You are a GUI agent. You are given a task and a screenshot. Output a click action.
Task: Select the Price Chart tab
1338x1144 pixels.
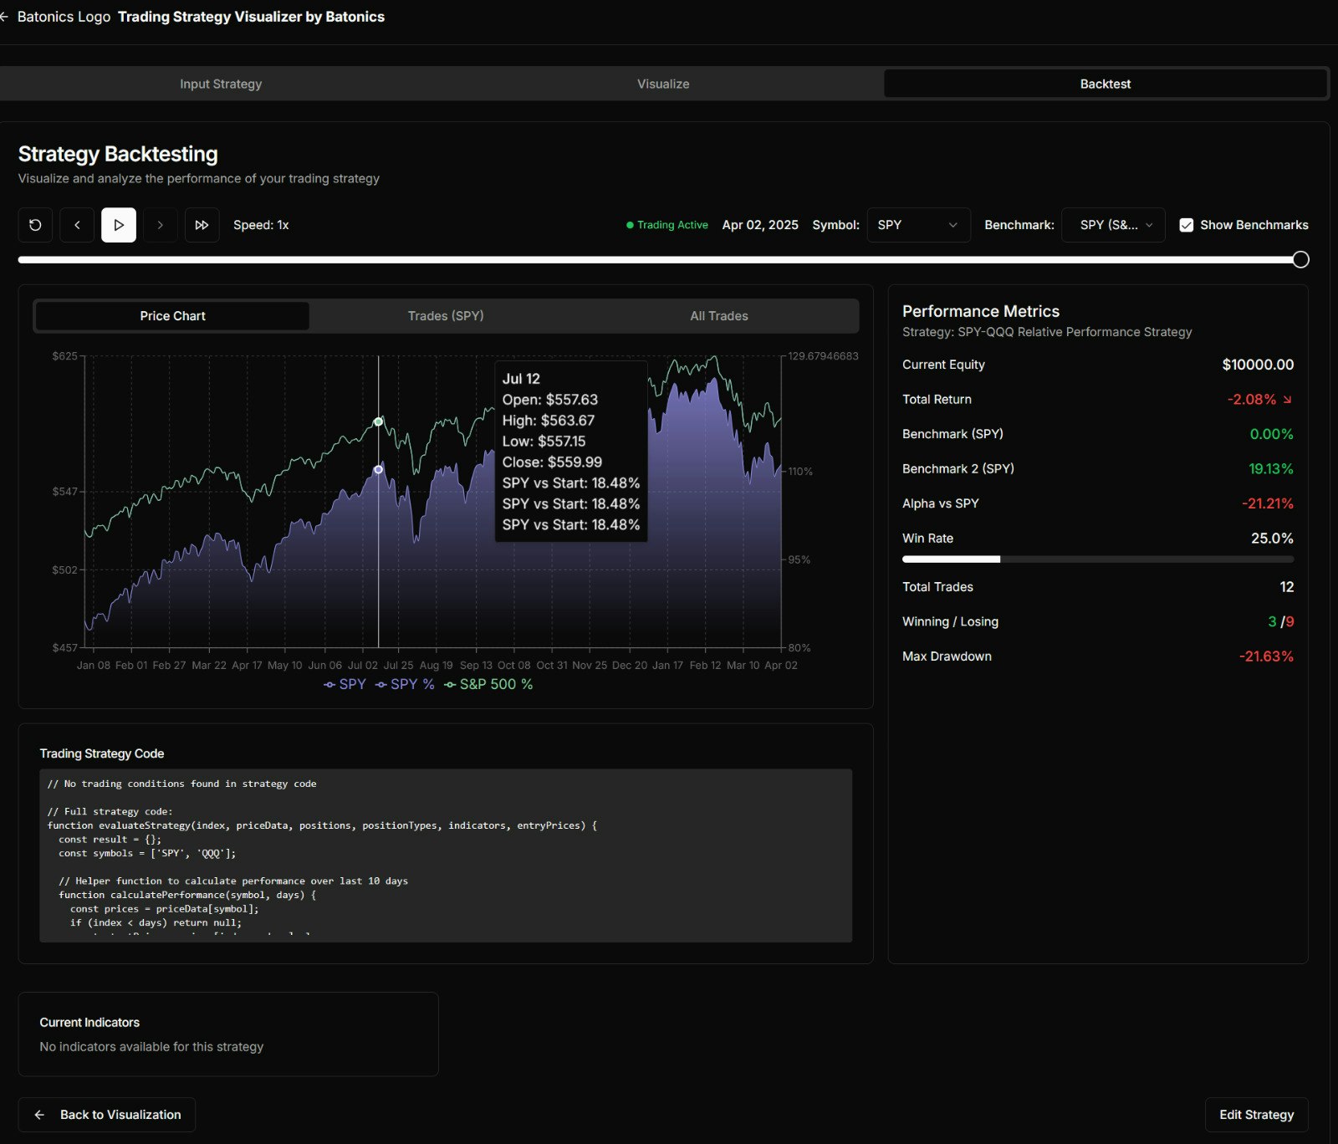(172, 316)
